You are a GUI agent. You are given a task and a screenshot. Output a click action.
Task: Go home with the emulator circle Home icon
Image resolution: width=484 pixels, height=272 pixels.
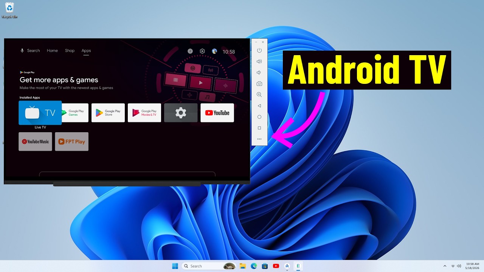259,117
